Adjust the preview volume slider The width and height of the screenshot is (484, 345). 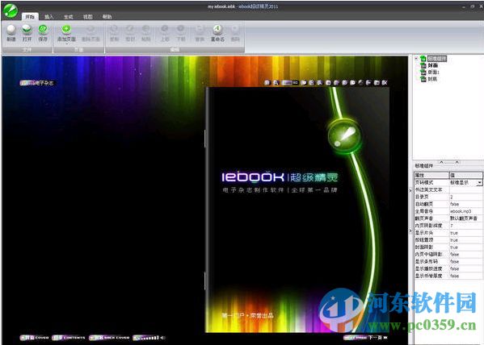click(x=146, y=338)
